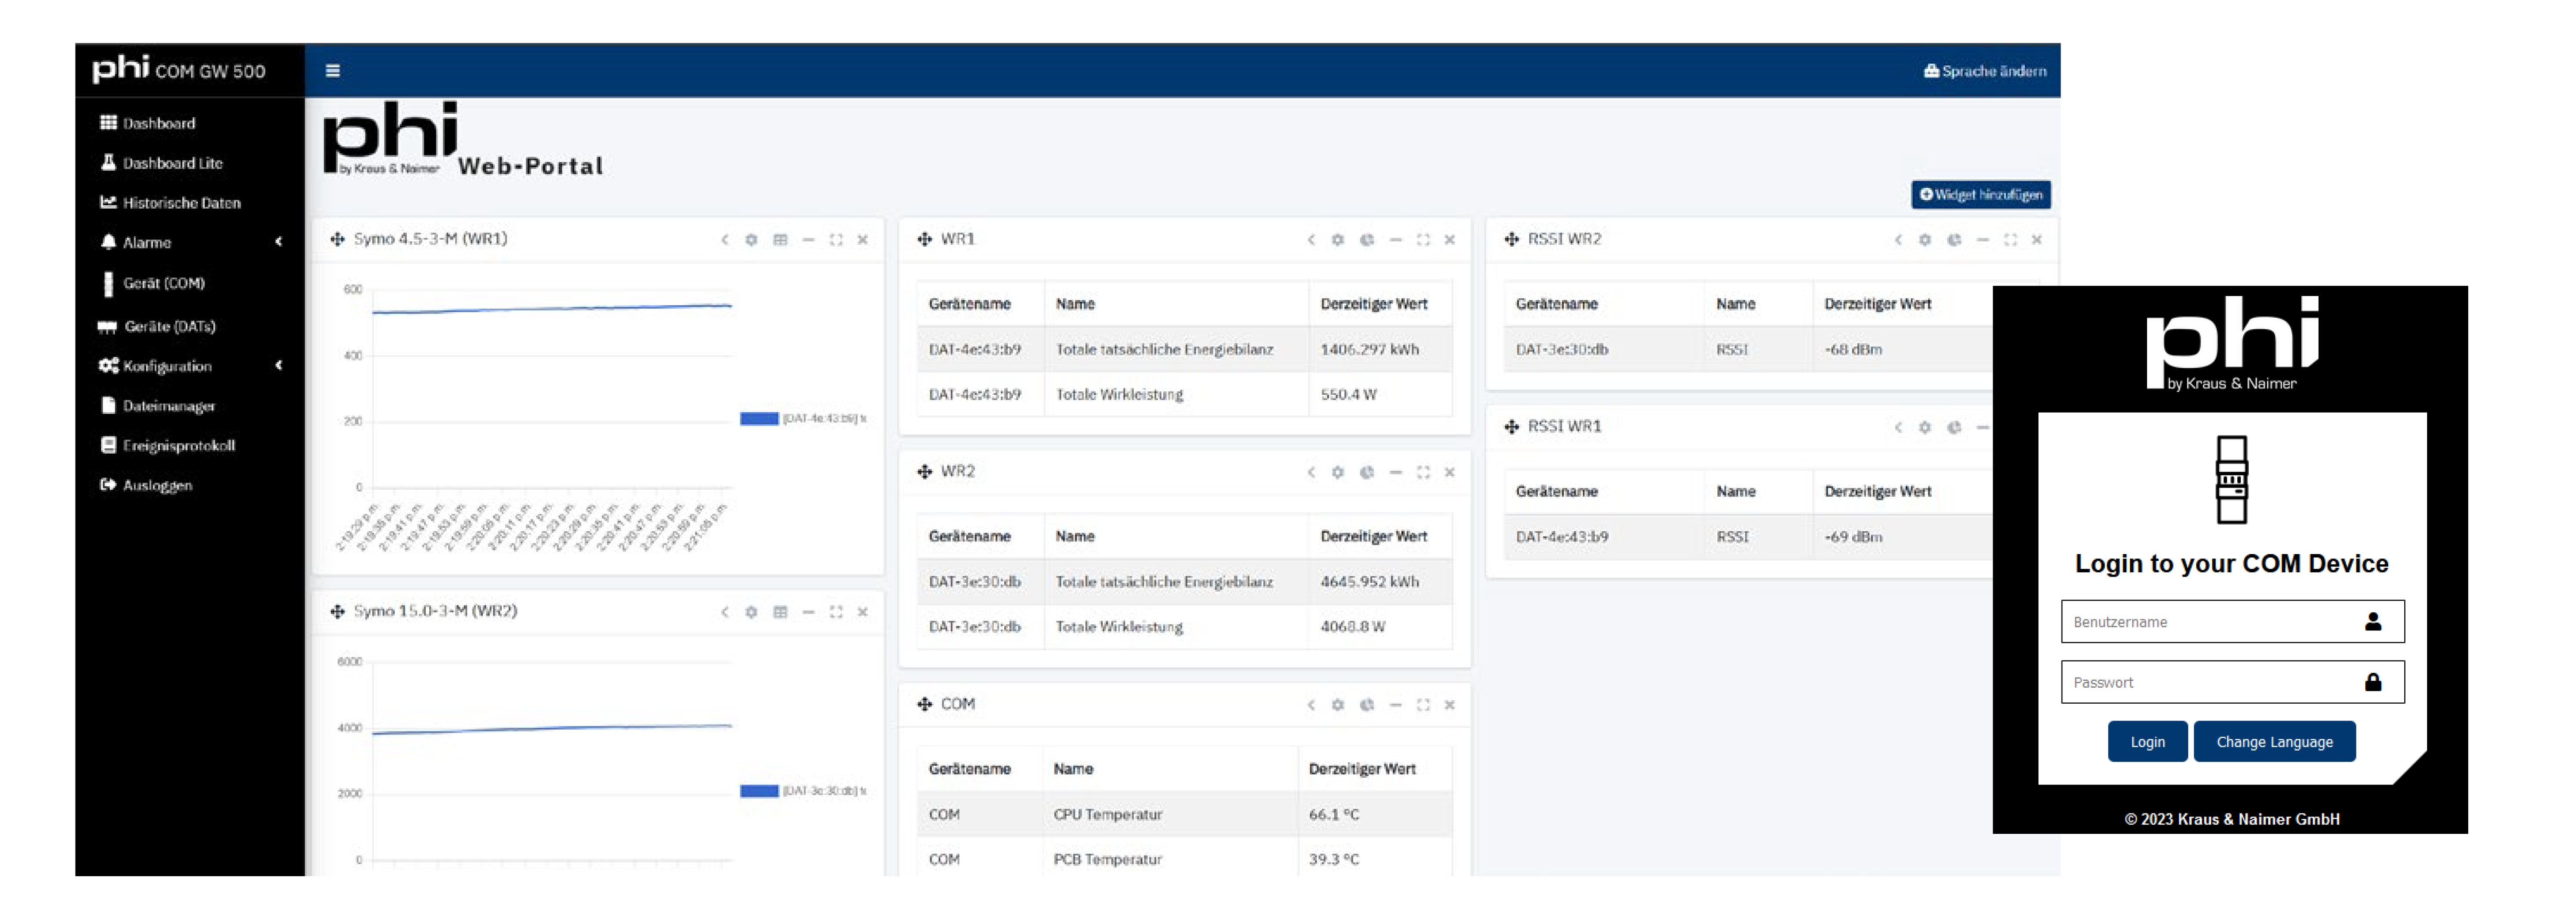Open settings gear of RSSI WR2 widget

click(1924, 240)
